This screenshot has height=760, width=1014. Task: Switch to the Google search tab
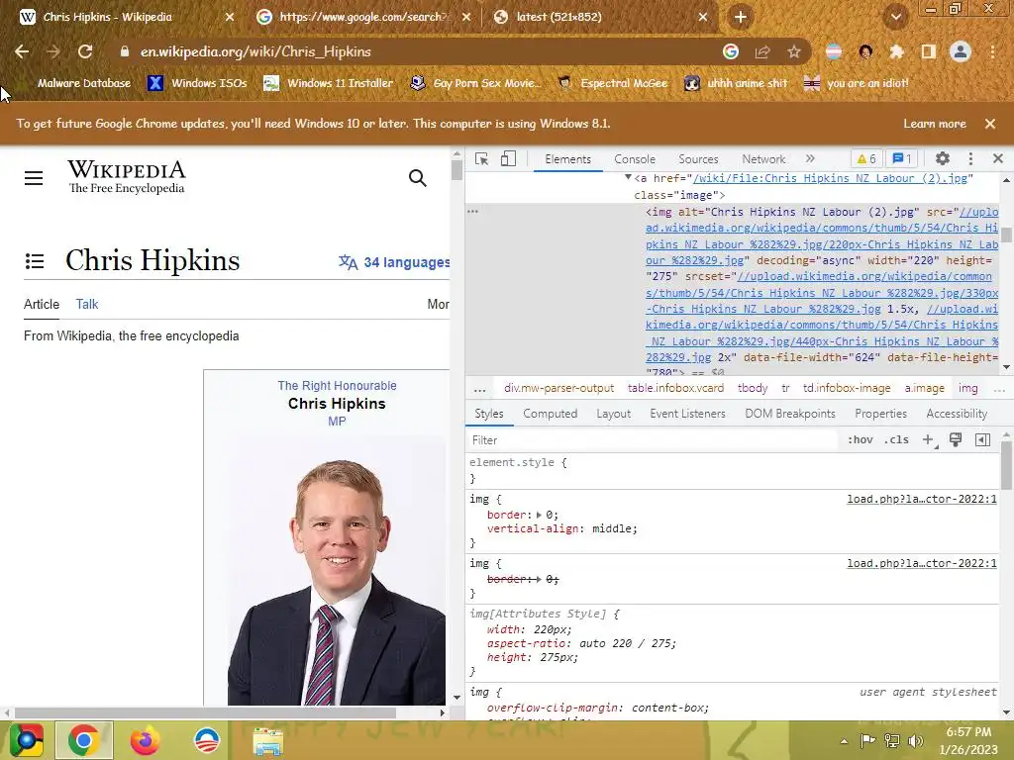click(x=364, y=18)
